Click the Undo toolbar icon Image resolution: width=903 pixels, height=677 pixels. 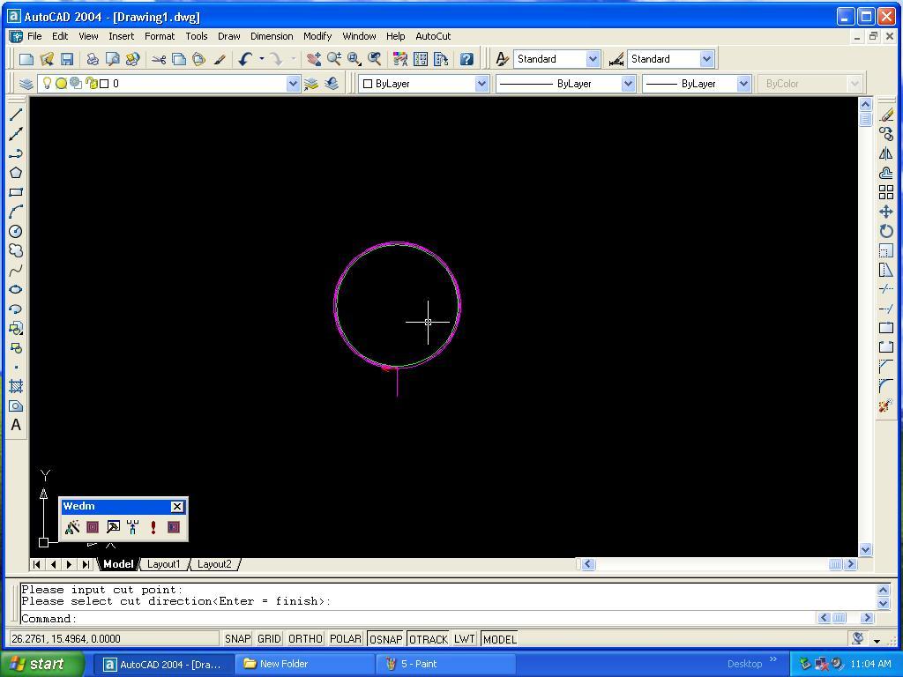[x=246, y=59]
